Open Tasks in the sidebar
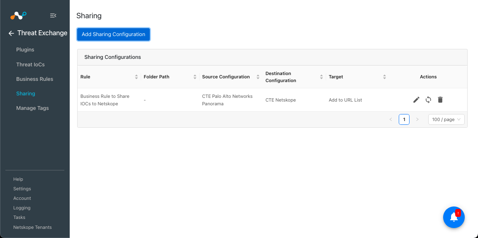The image size is (478, 238). coord(19,217)
